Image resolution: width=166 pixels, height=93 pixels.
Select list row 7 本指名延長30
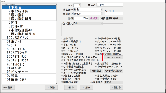pos(29,30)
